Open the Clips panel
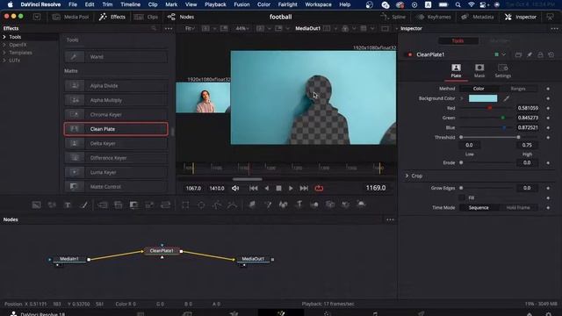The height and width of the screenshot is (316, 562). (146, 17)
